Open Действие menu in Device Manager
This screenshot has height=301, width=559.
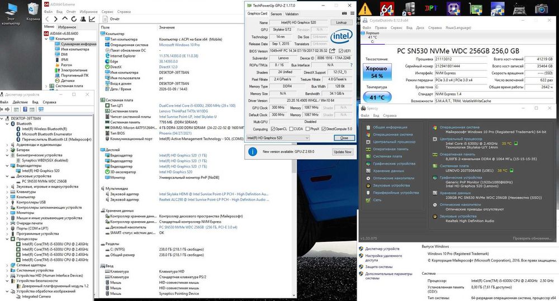pyautogui.click(x=20, y=102)
